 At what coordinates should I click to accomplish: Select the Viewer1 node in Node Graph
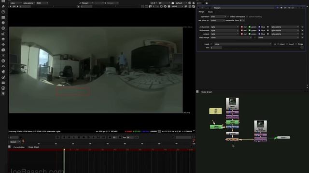[x=283, y=138]
